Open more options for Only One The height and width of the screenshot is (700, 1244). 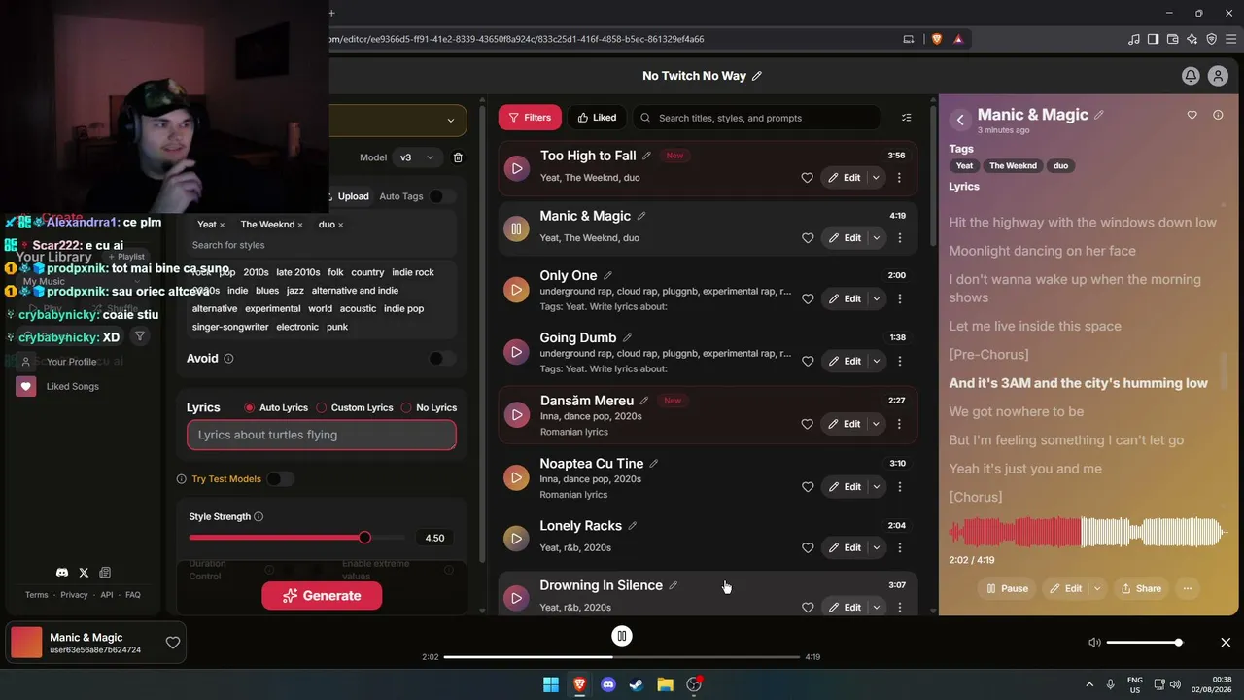899,298
